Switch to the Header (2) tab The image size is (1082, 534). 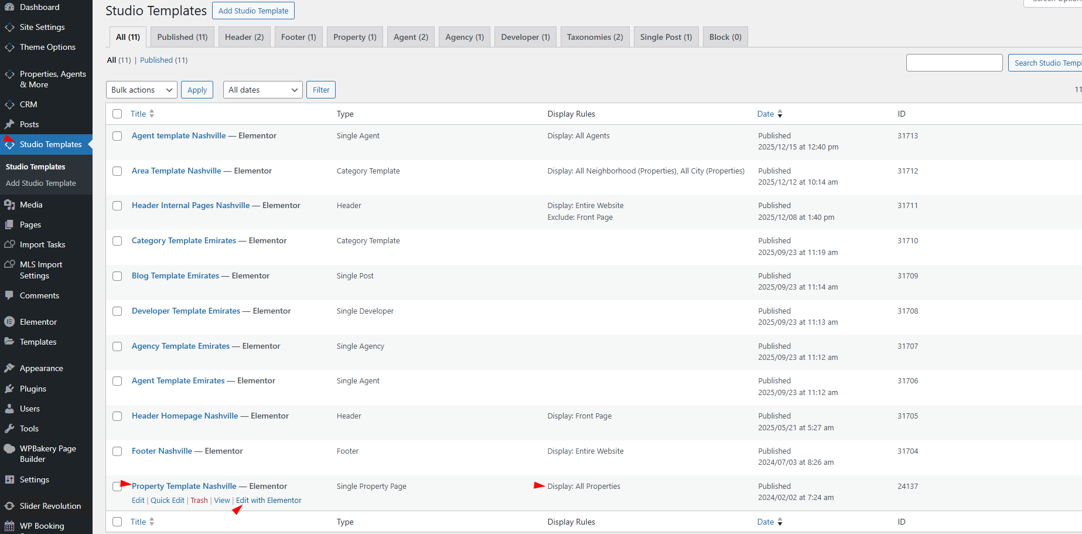(244, 37)
